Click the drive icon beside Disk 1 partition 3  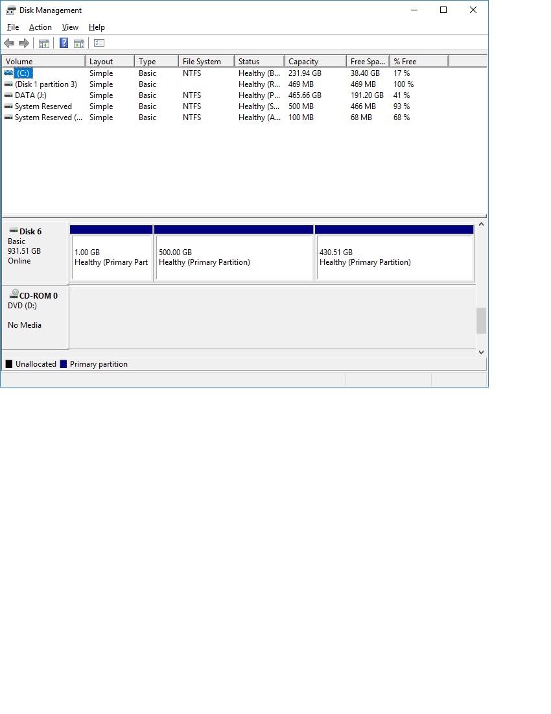click(8, 84)
